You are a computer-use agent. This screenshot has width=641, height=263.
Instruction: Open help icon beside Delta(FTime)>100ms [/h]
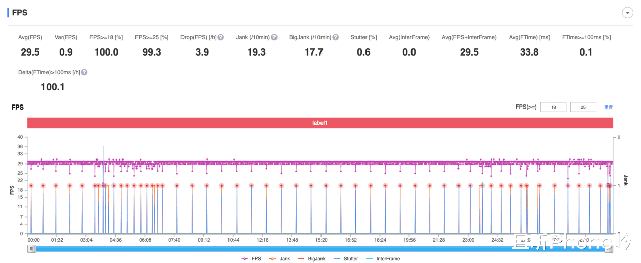84,72
